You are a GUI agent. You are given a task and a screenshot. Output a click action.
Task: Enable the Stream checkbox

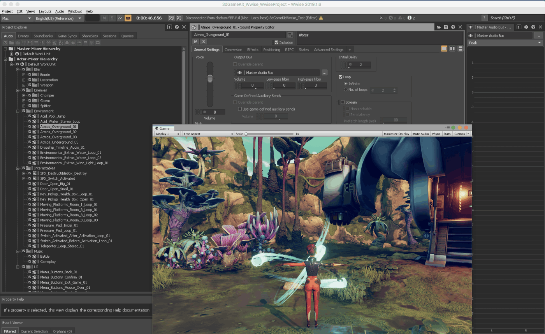(x=343, y=102)
